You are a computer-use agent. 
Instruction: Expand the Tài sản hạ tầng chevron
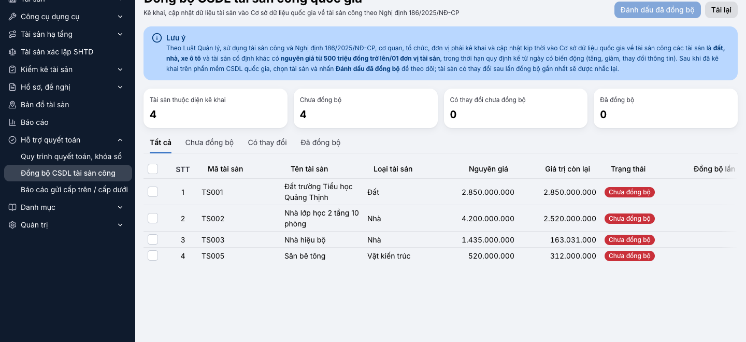click(120, 34)
